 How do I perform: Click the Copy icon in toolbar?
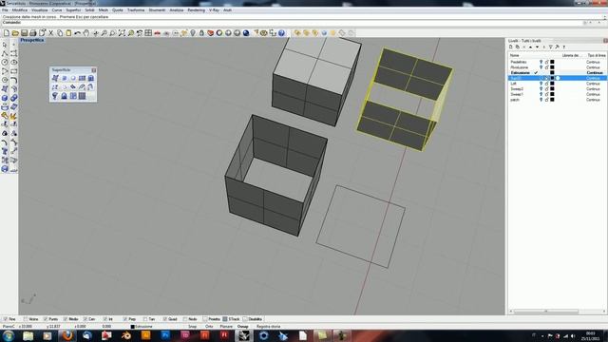(x=60, y=33)
